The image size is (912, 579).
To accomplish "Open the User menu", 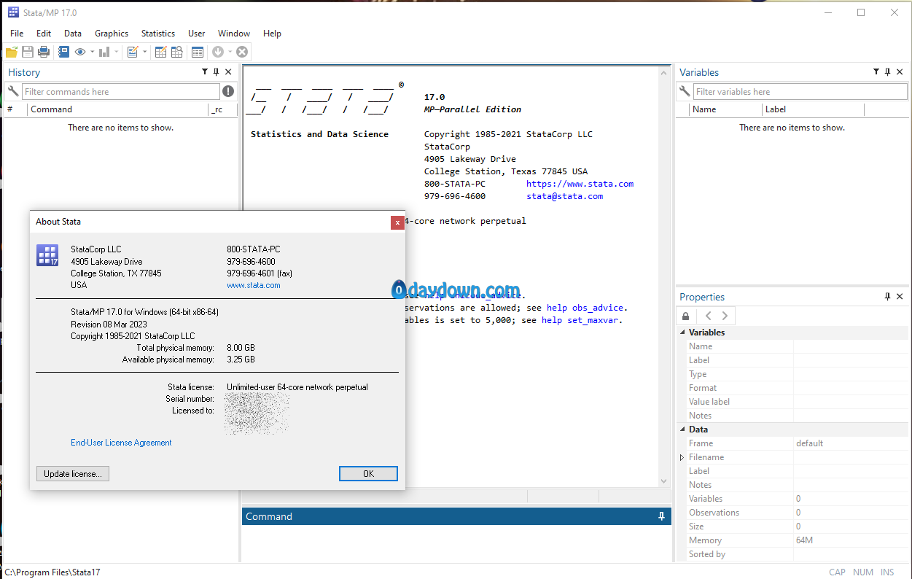I will pos(197,34).
